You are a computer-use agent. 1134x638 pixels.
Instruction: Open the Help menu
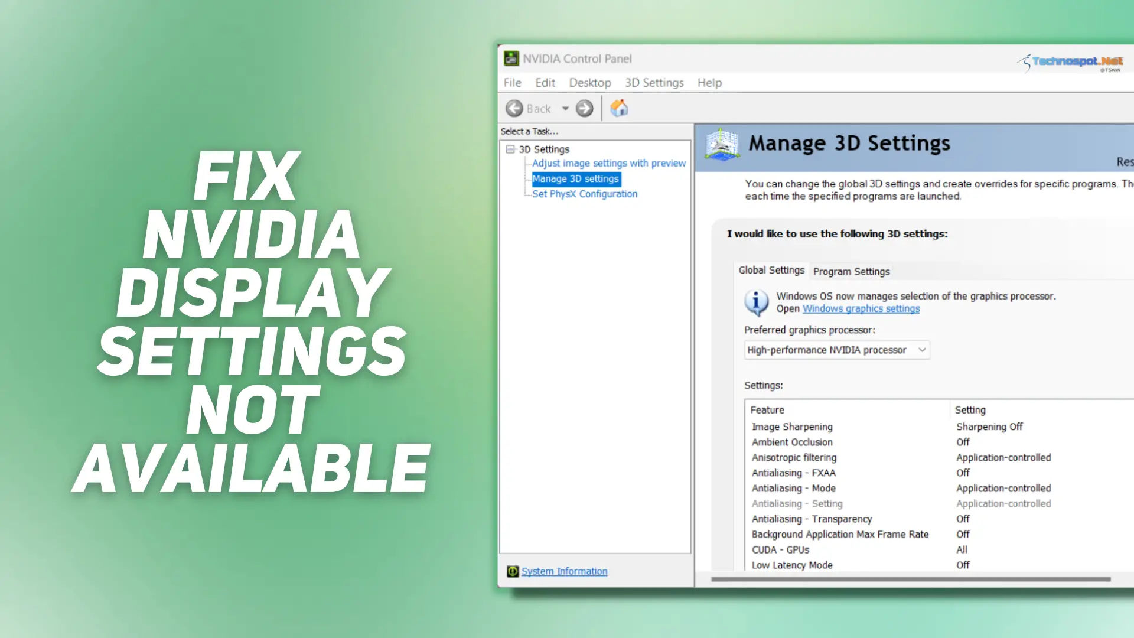coord(709,83)
